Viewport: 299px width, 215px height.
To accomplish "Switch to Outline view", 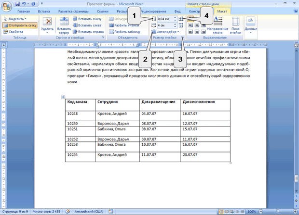I will [237, 212].
